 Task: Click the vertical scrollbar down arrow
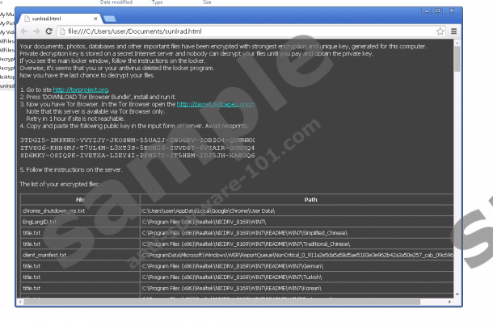pyautogui.click(x=457, y=293)
